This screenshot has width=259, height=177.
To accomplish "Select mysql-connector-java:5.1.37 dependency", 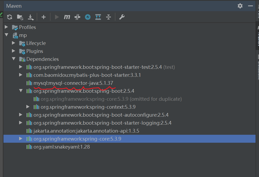I will click(x=129, y=83).
